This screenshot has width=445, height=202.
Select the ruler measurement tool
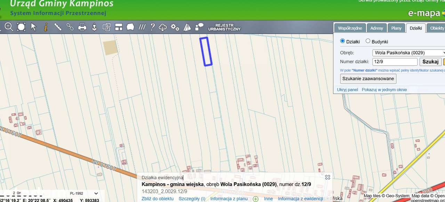[x=58, y=27]
